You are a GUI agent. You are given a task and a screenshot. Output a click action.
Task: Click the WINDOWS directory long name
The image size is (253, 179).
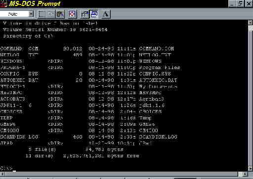coord(150,61)
